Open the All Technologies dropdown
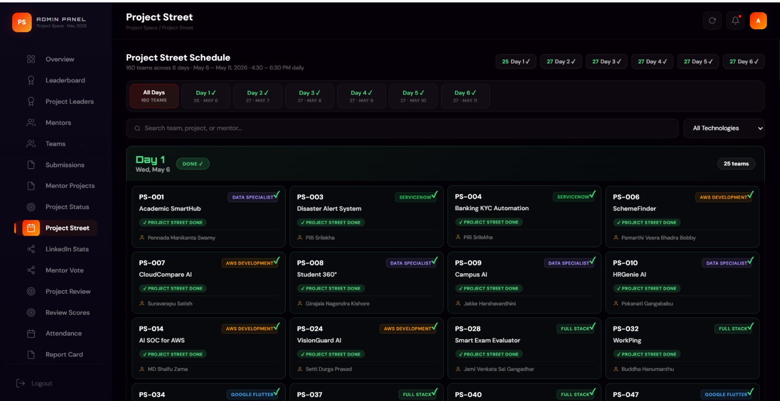Image resolution: width=780 pixels, height=401 pixels. click(724, 128)
